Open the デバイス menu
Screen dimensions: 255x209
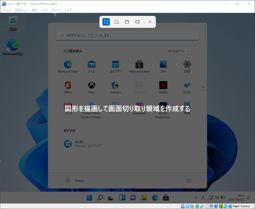tap(56, 10)
